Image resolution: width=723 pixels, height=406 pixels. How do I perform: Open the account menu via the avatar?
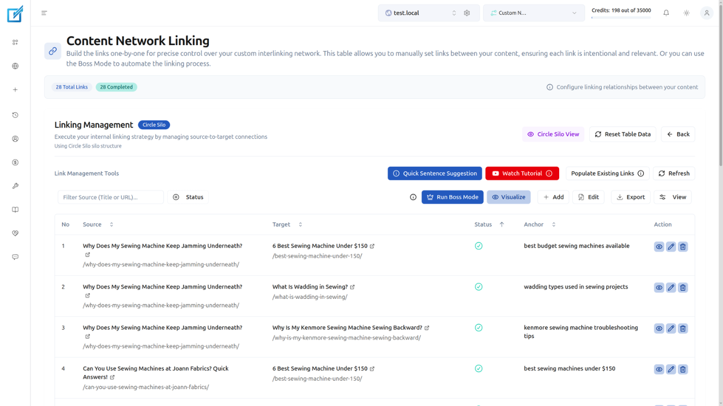point(707,12)
